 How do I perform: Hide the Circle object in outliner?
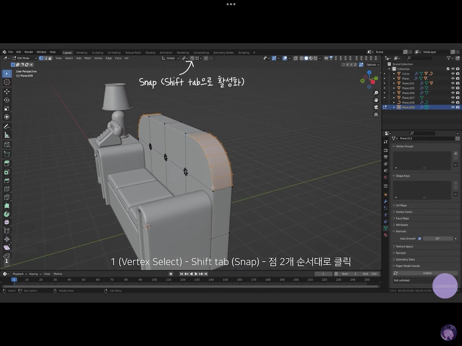(453, 74)
